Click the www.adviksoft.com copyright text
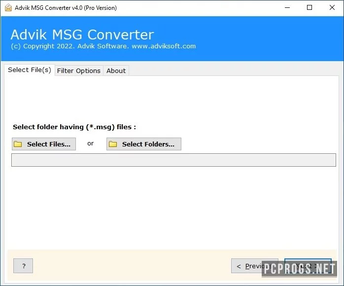 164,46
